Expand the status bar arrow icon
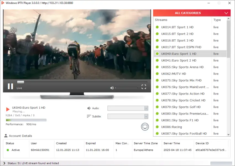The height and width of the screenshot is (166, 235). pos(4,163)
